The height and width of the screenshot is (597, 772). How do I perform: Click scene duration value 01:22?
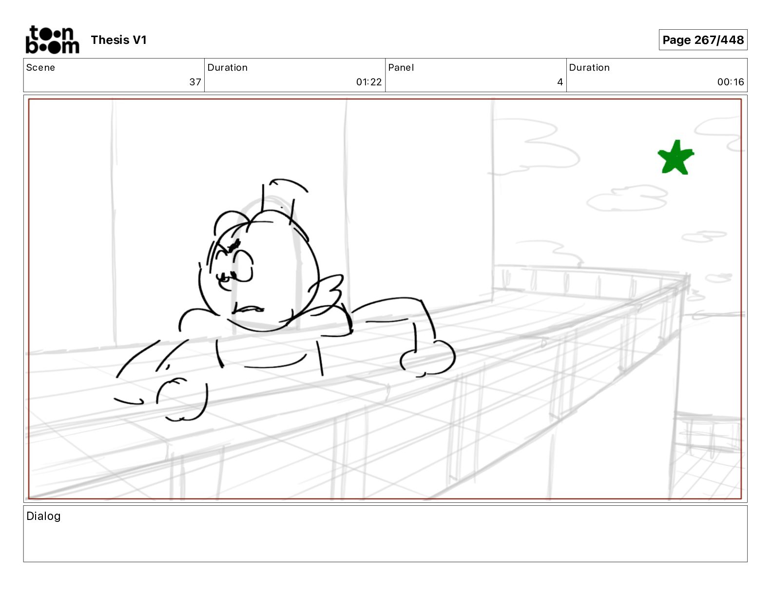[x=369, y=82]
